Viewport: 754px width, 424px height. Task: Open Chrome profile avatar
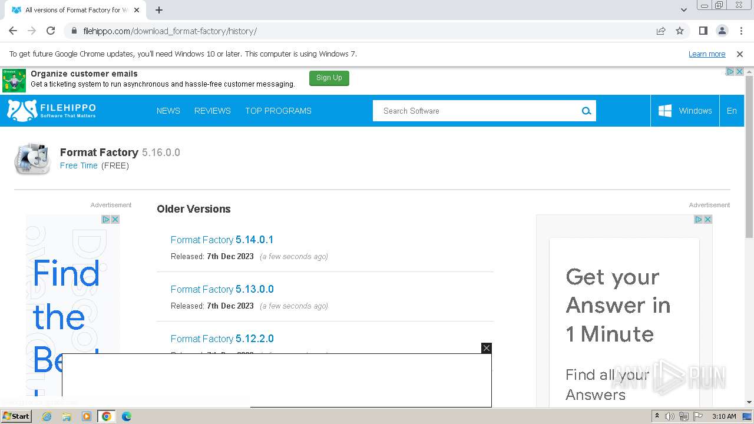tap(722, 31)
